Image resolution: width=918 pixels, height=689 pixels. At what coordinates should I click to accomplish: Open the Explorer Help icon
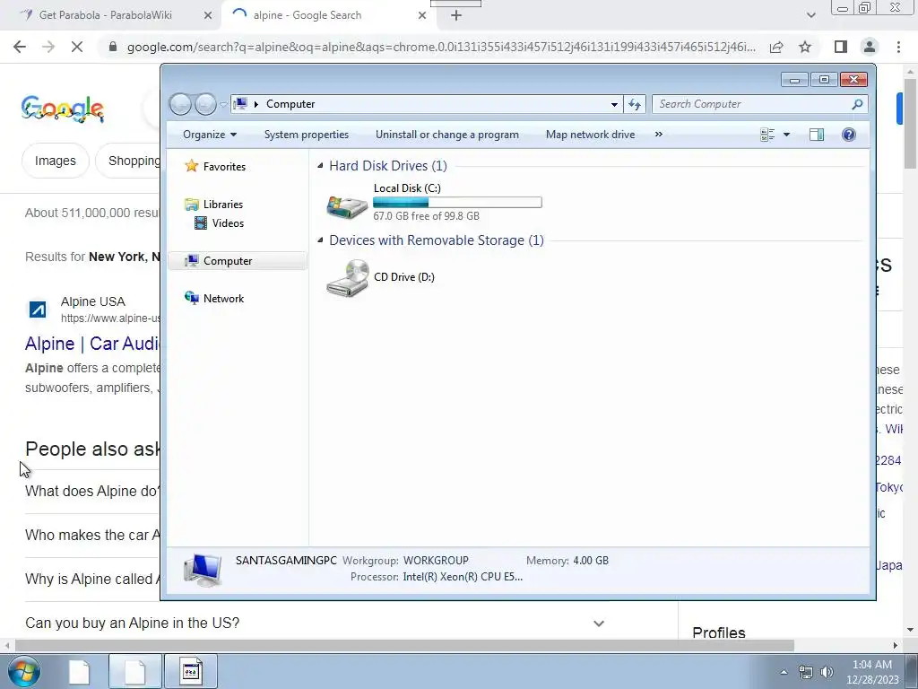(848, 135)
